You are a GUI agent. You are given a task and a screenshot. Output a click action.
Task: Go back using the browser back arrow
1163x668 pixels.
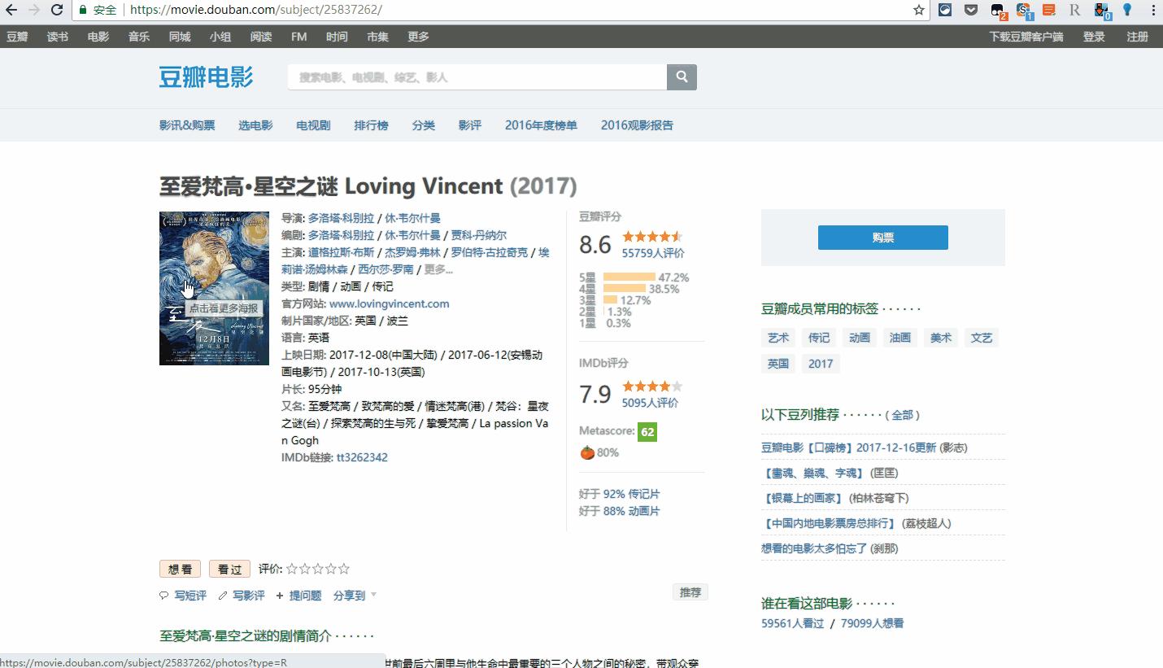(11, 10)
